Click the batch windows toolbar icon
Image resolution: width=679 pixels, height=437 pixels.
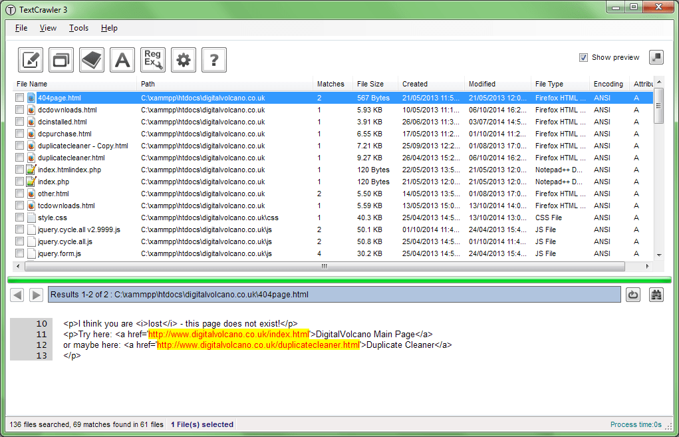61,59
